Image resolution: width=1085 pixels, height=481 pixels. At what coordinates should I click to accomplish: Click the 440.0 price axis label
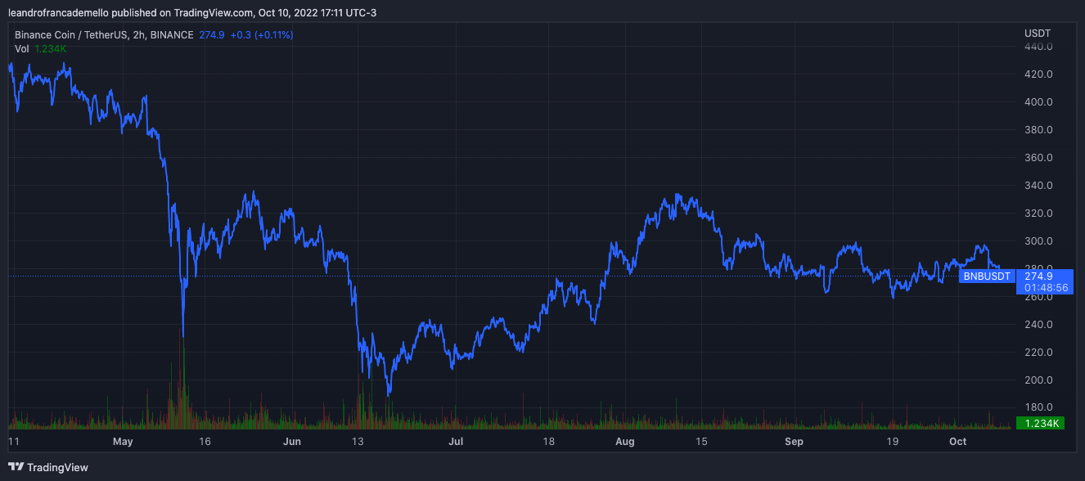pos(1038,47)
